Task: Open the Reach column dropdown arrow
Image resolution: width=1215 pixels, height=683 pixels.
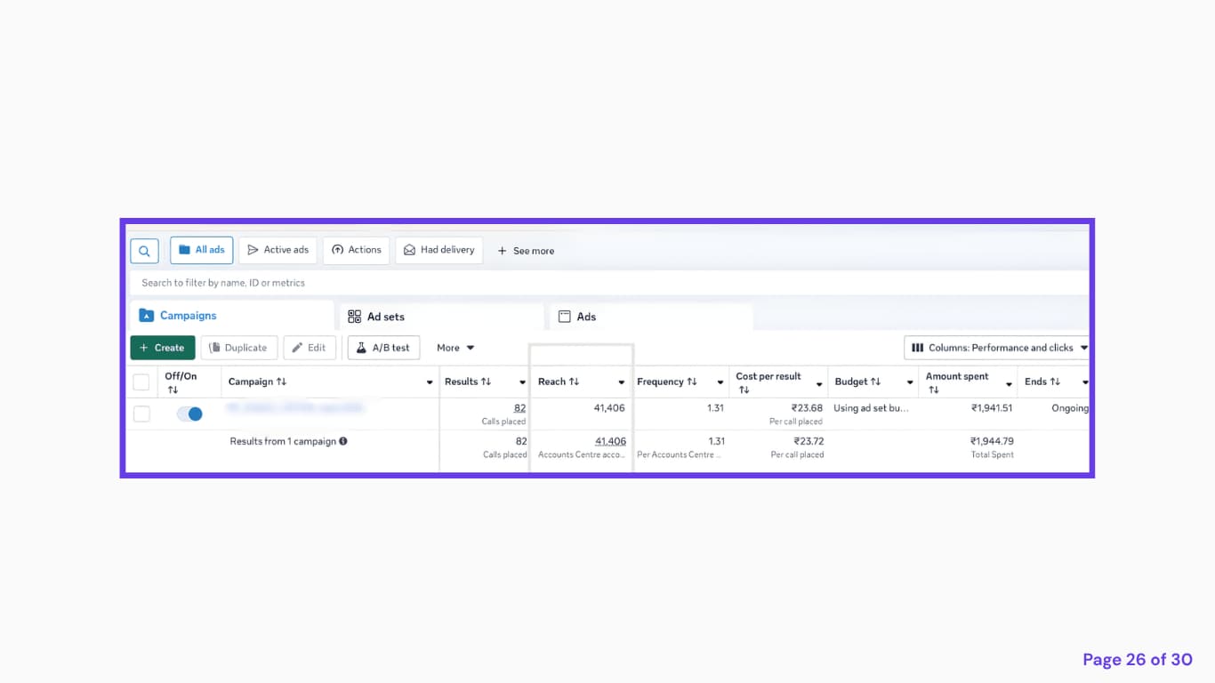Action: point(621,382)
